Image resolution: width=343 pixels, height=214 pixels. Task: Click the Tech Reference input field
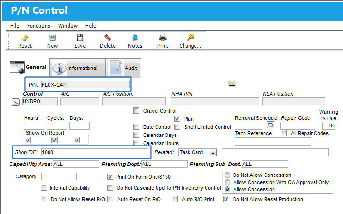pyautogui.click(x=273, y=142)
